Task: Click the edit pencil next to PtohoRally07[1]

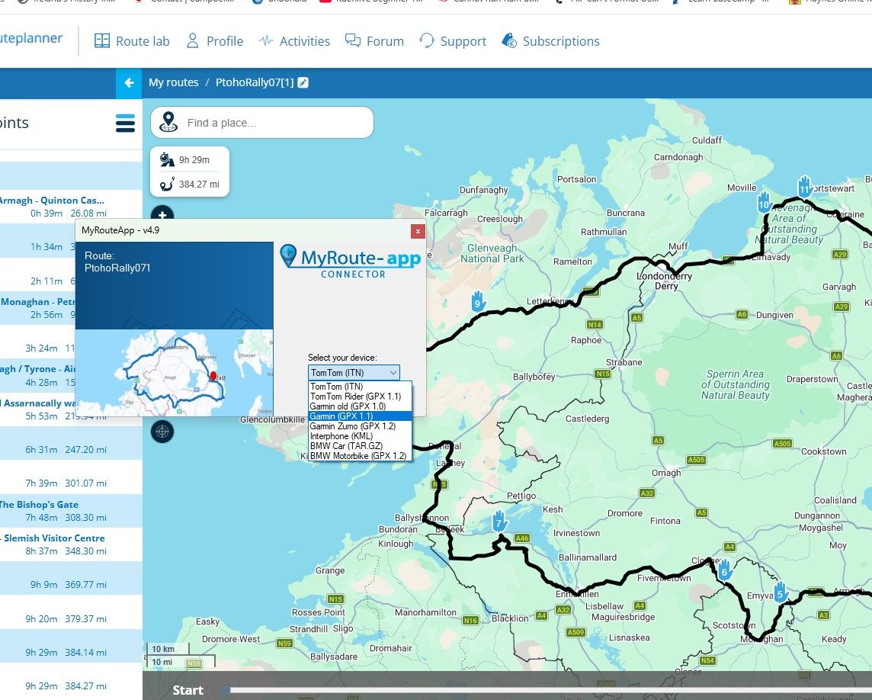Action: [303, 83]
